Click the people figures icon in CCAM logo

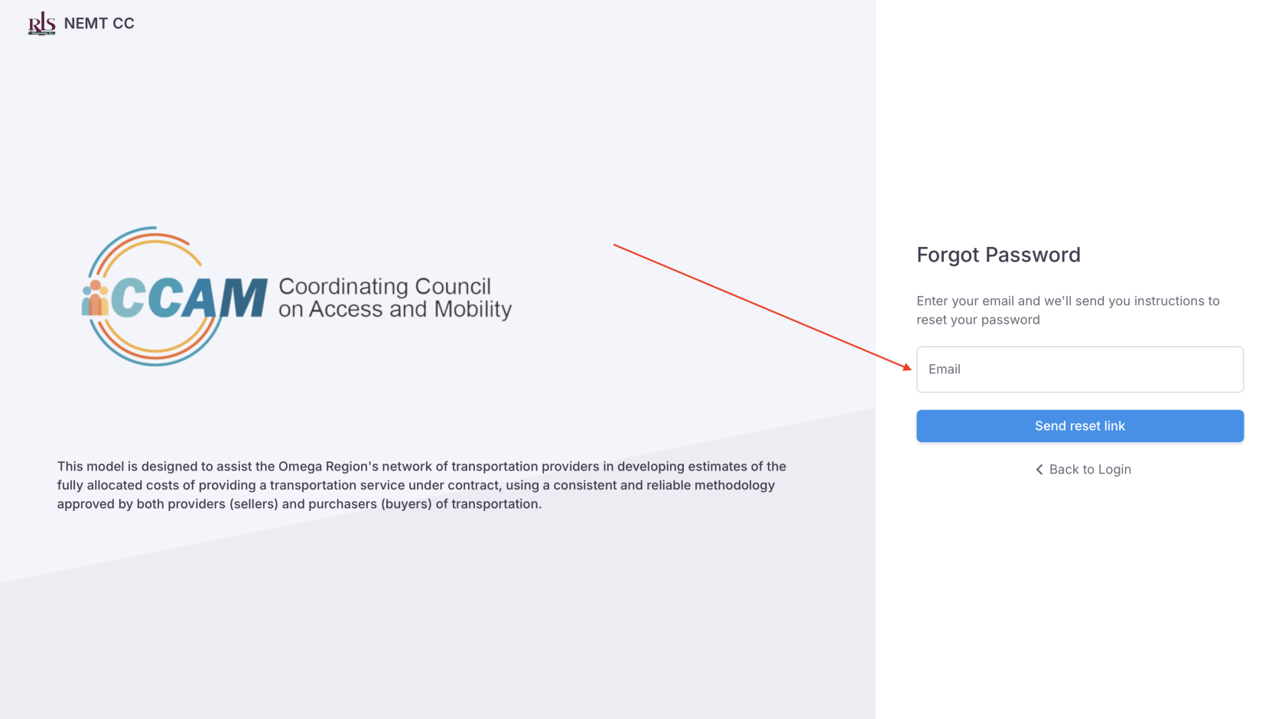coord(95,298)
